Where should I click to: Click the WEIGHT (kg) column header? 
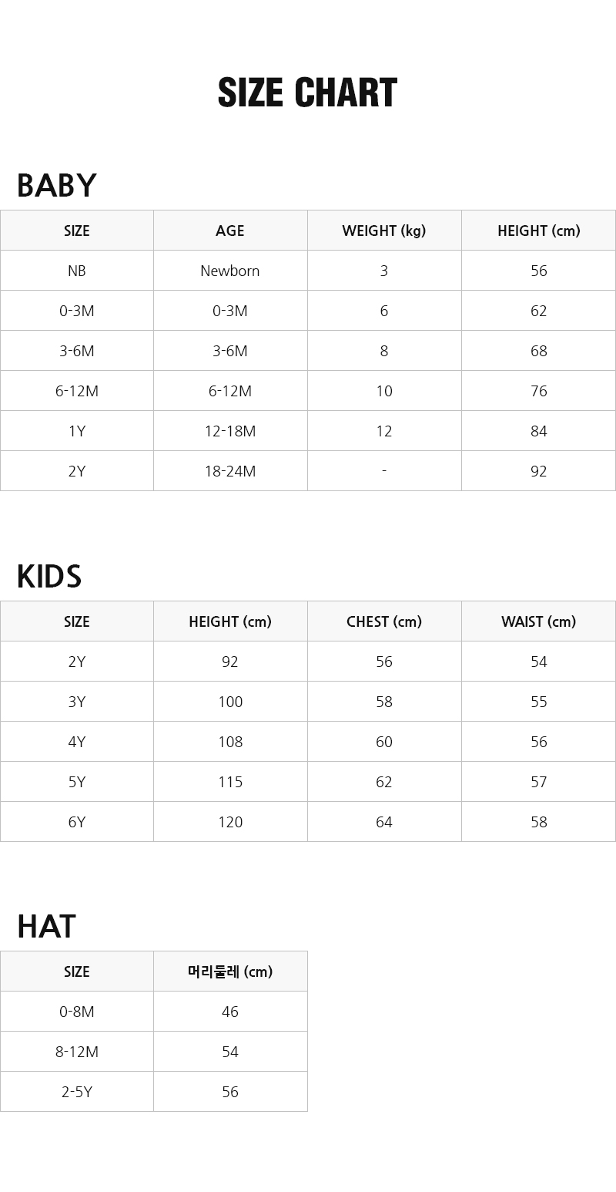[383, 231]
